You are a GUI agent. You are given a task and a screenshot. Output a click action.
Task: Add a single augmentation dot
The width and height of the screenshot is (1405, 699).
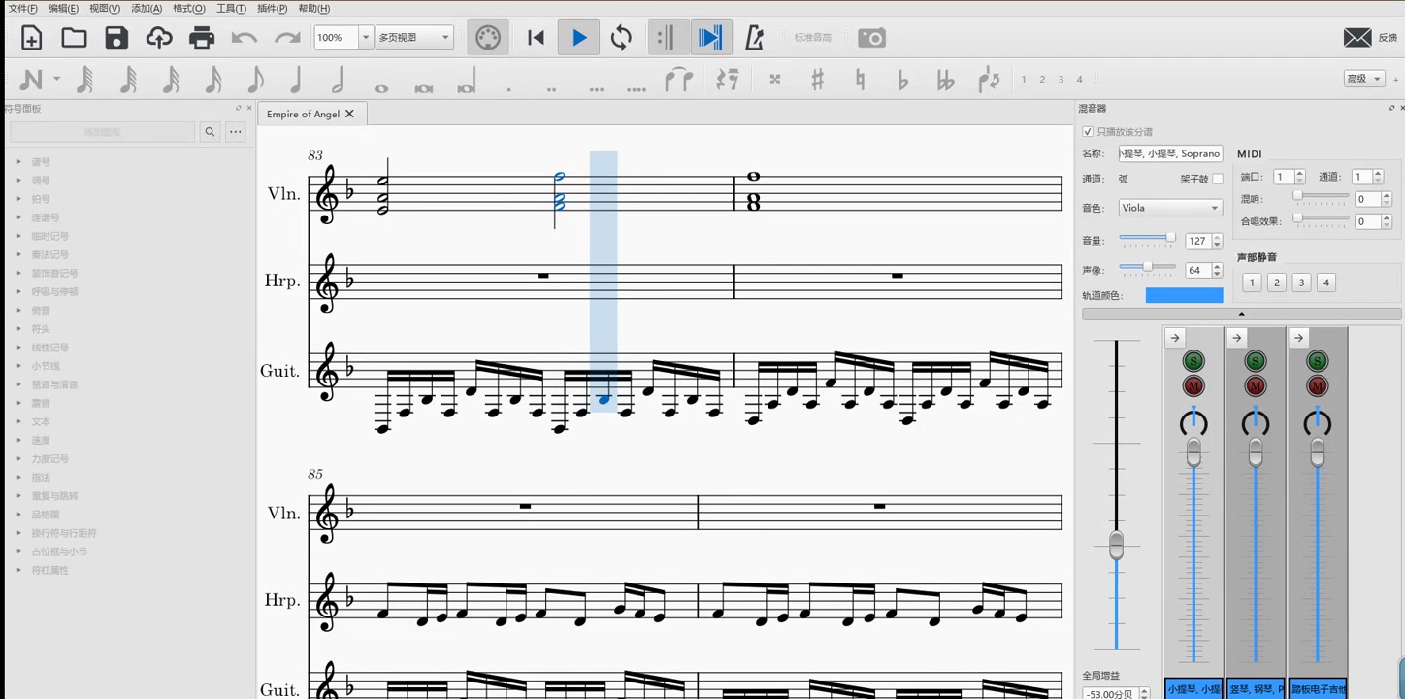tap(508, 89)
